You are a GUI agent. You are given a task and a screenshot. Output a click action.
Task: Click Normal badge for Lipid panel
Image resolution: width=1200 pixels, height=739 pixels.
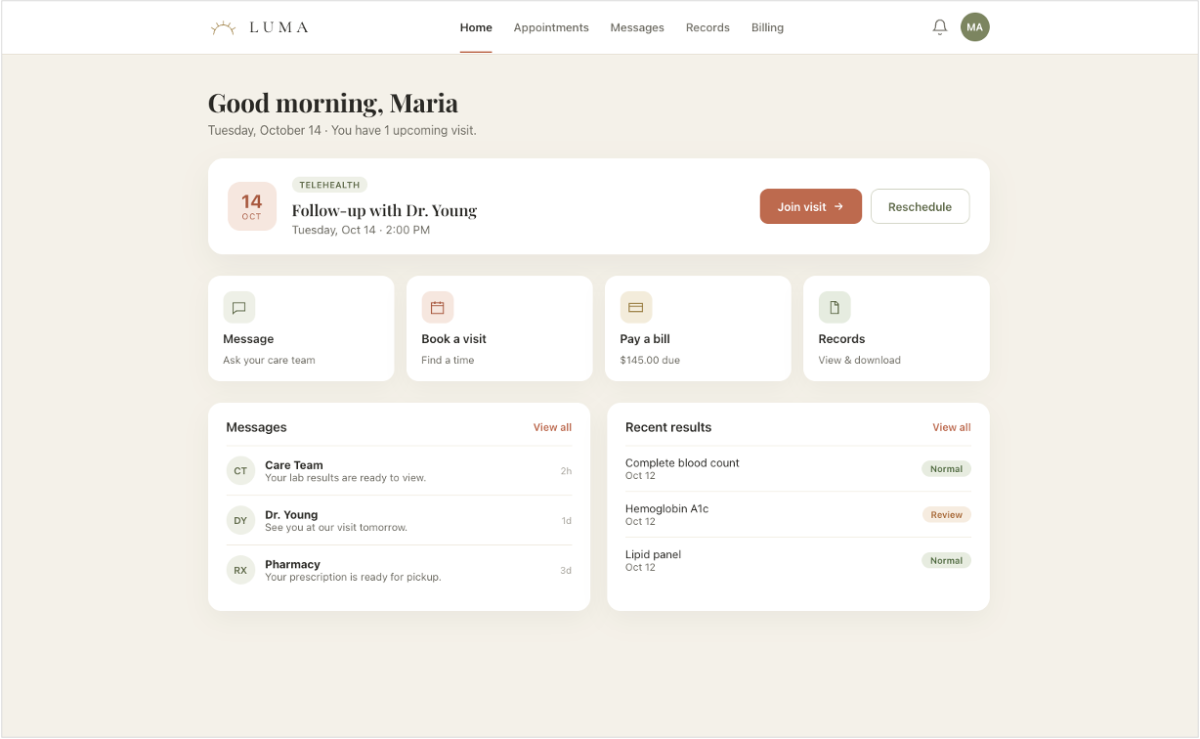coord(946,560)
